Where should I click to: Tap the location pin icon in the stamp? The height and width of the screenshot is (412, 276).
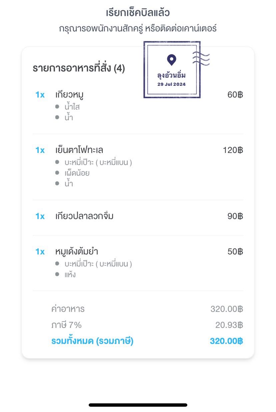172,60
